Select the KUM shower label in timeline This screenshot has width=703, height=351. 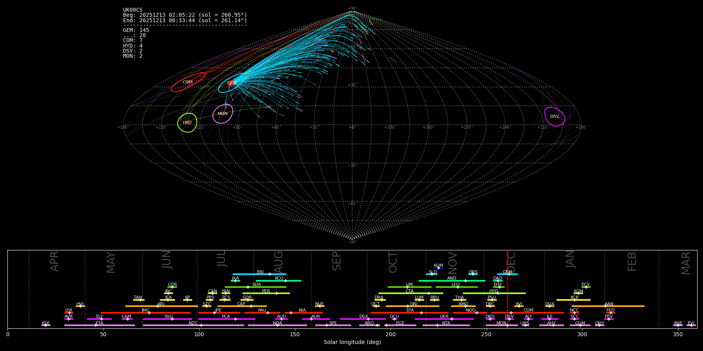[438, 266]
